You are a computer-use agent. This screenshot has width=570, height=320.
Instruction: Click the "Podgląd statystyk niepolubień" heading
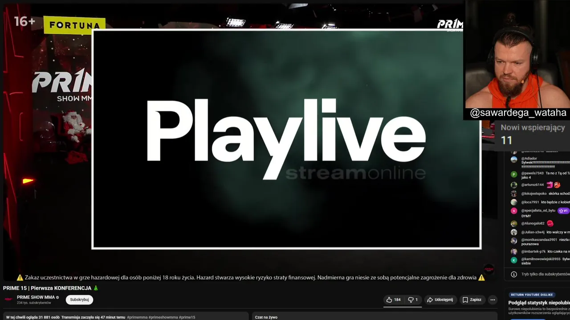click(539, 303)
